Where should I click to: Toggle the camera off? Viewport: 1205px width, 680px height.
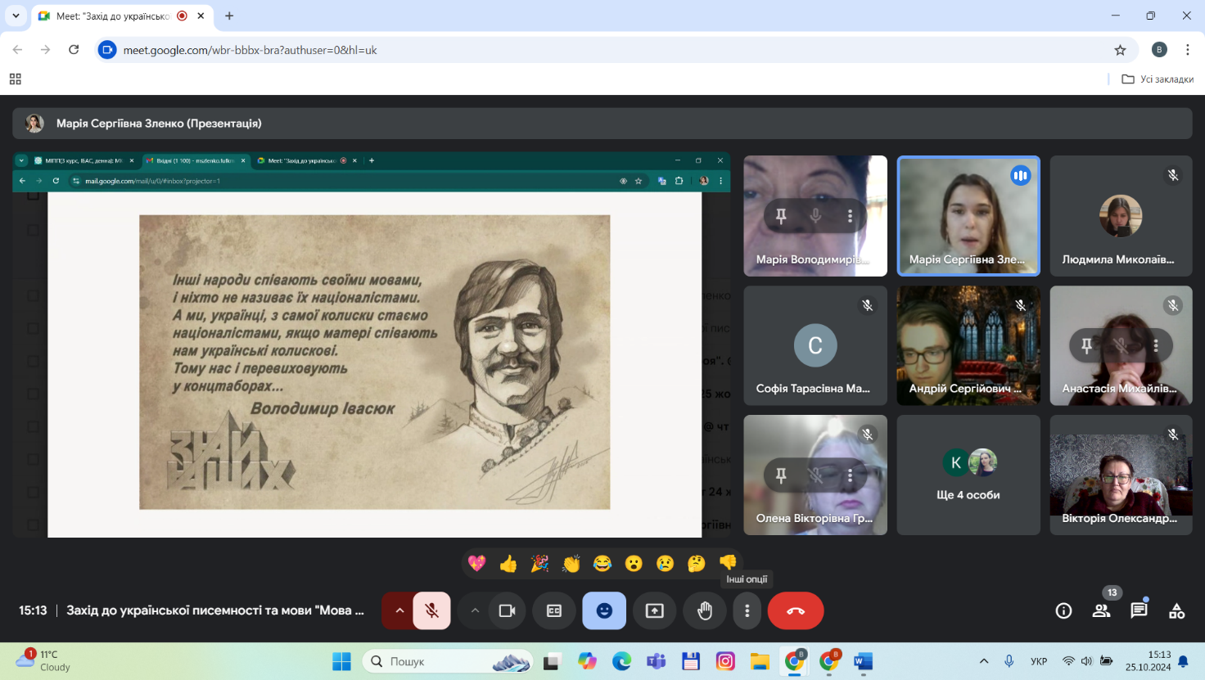507,611
